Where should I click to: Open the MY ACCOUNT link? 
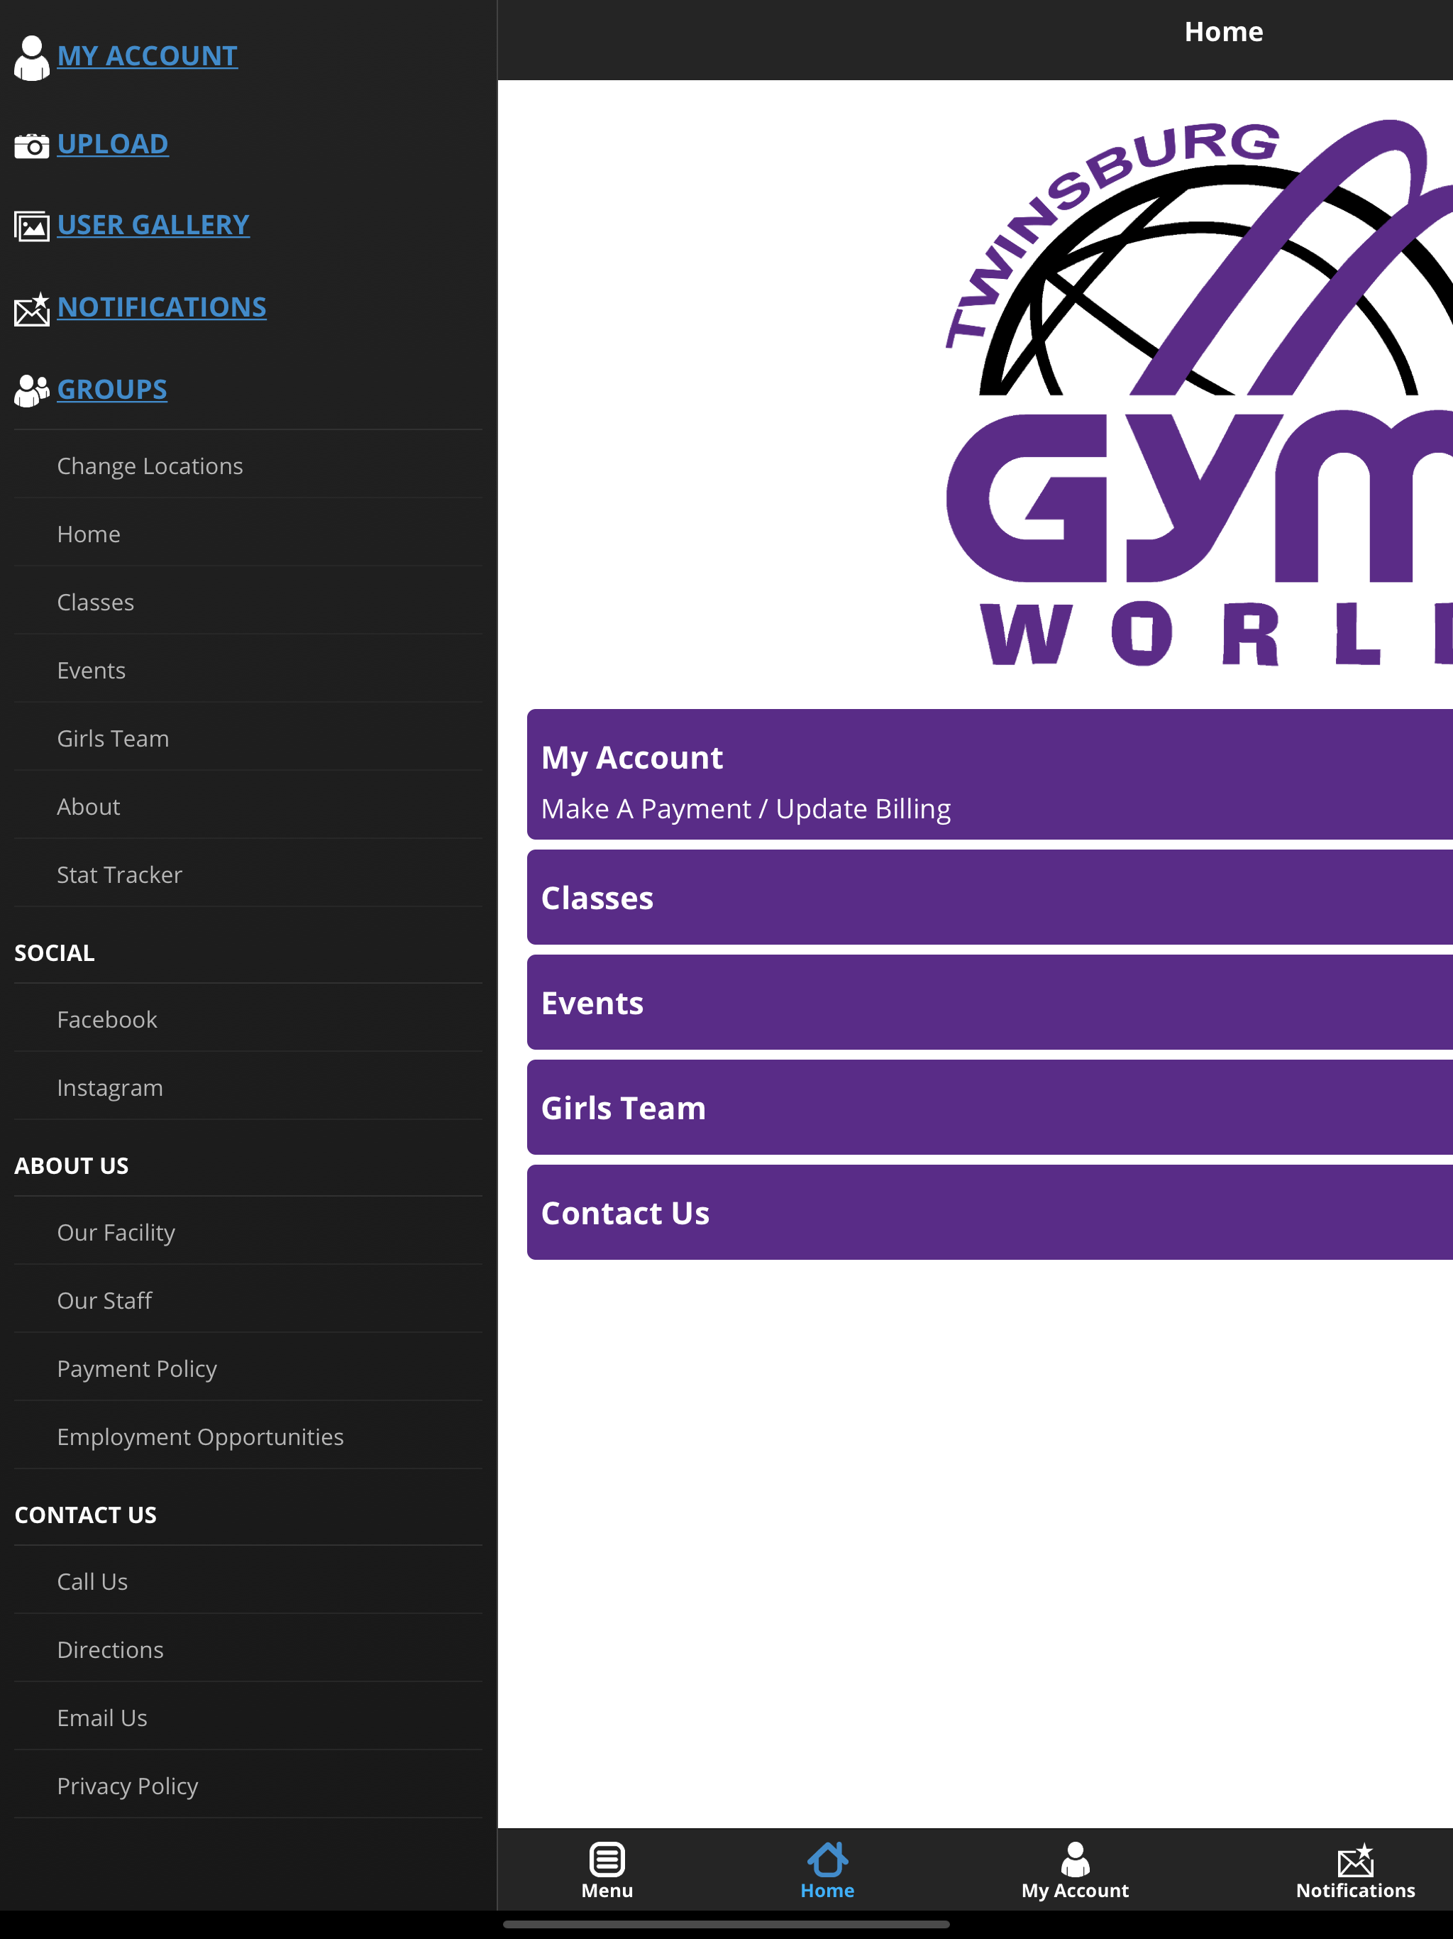[148, 56]
